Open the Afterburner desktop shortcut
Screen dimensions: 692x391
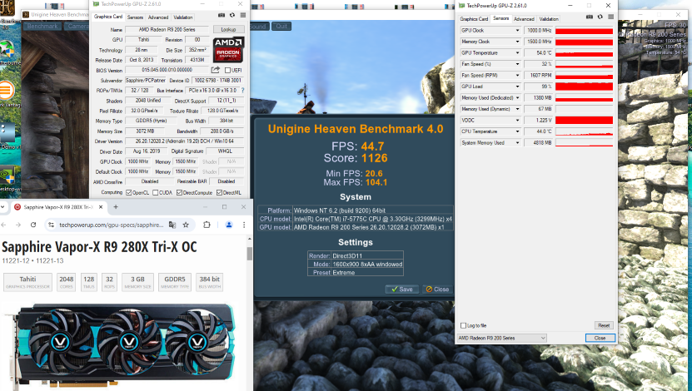pyautogui.click(x=7, y=50)
